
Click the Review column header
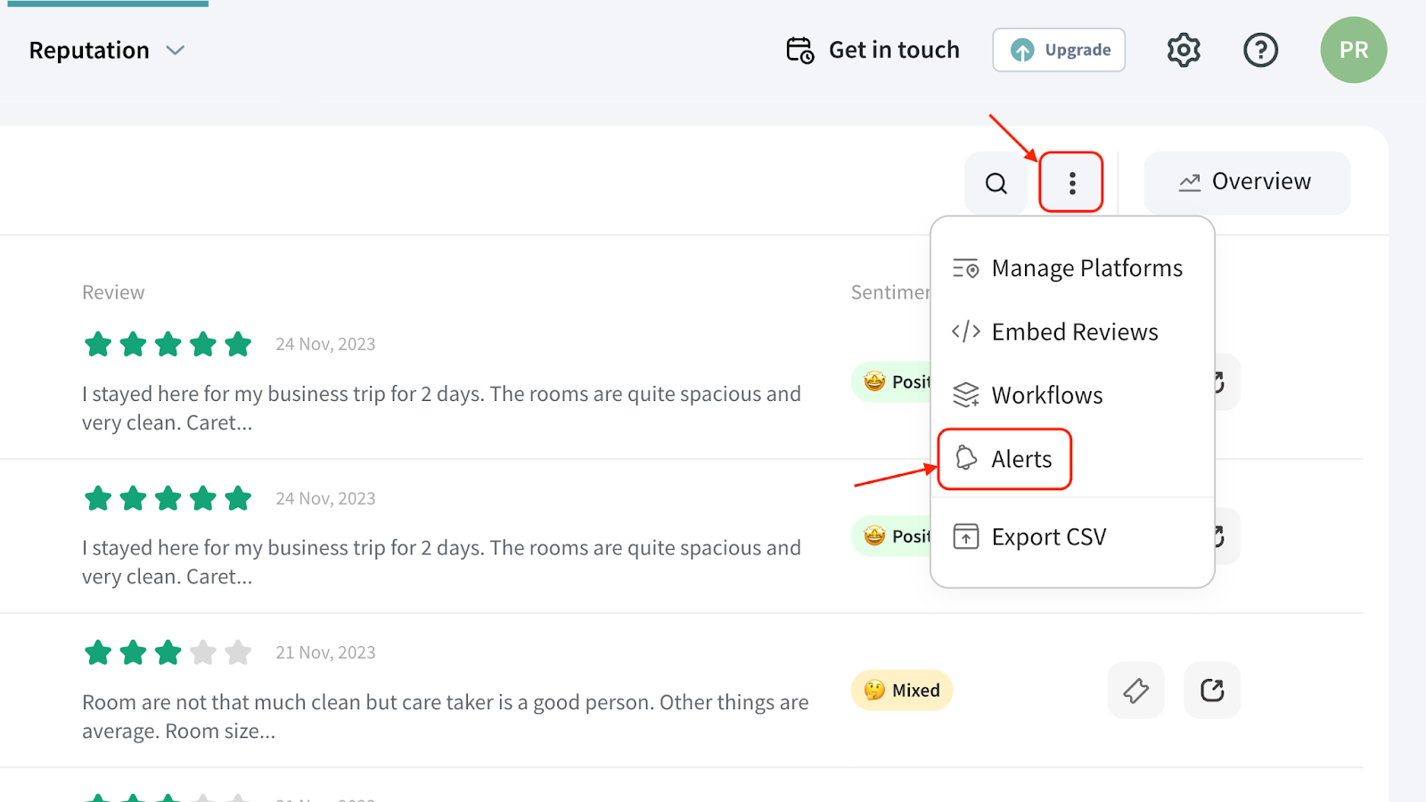click(x=113, y=292)
